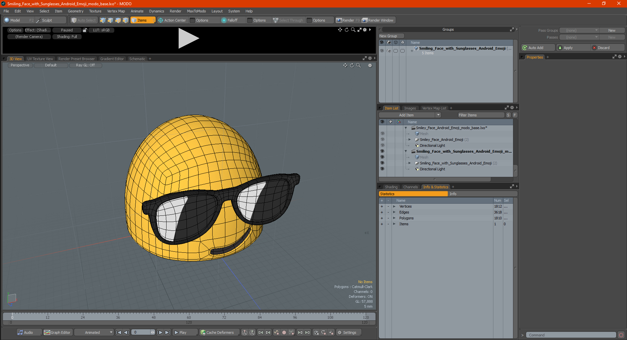Toggle visibility of Smiley_Face_Android_Emoji item

click(x=382, y=140)
